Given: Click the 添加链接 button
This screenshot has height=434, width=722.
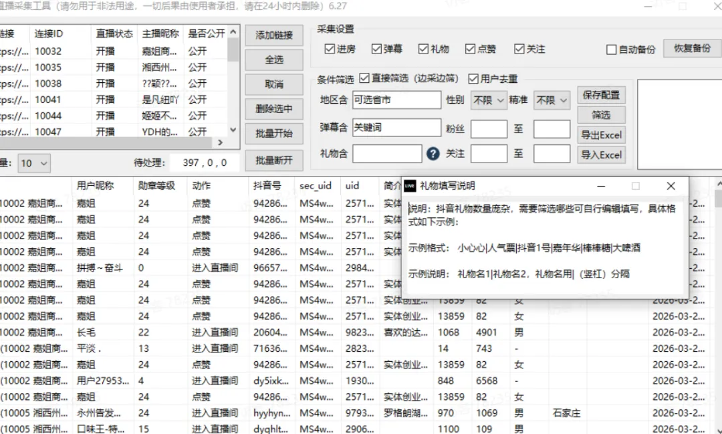Looking at the screenshot, I should tap(273, 35).
